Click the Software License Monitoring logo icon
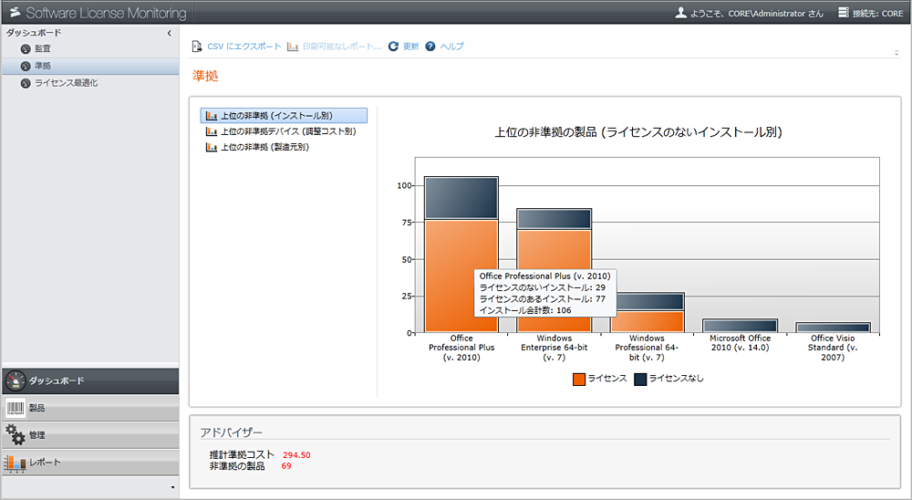This screenshot has width=912, height=500. coord(15,12)
